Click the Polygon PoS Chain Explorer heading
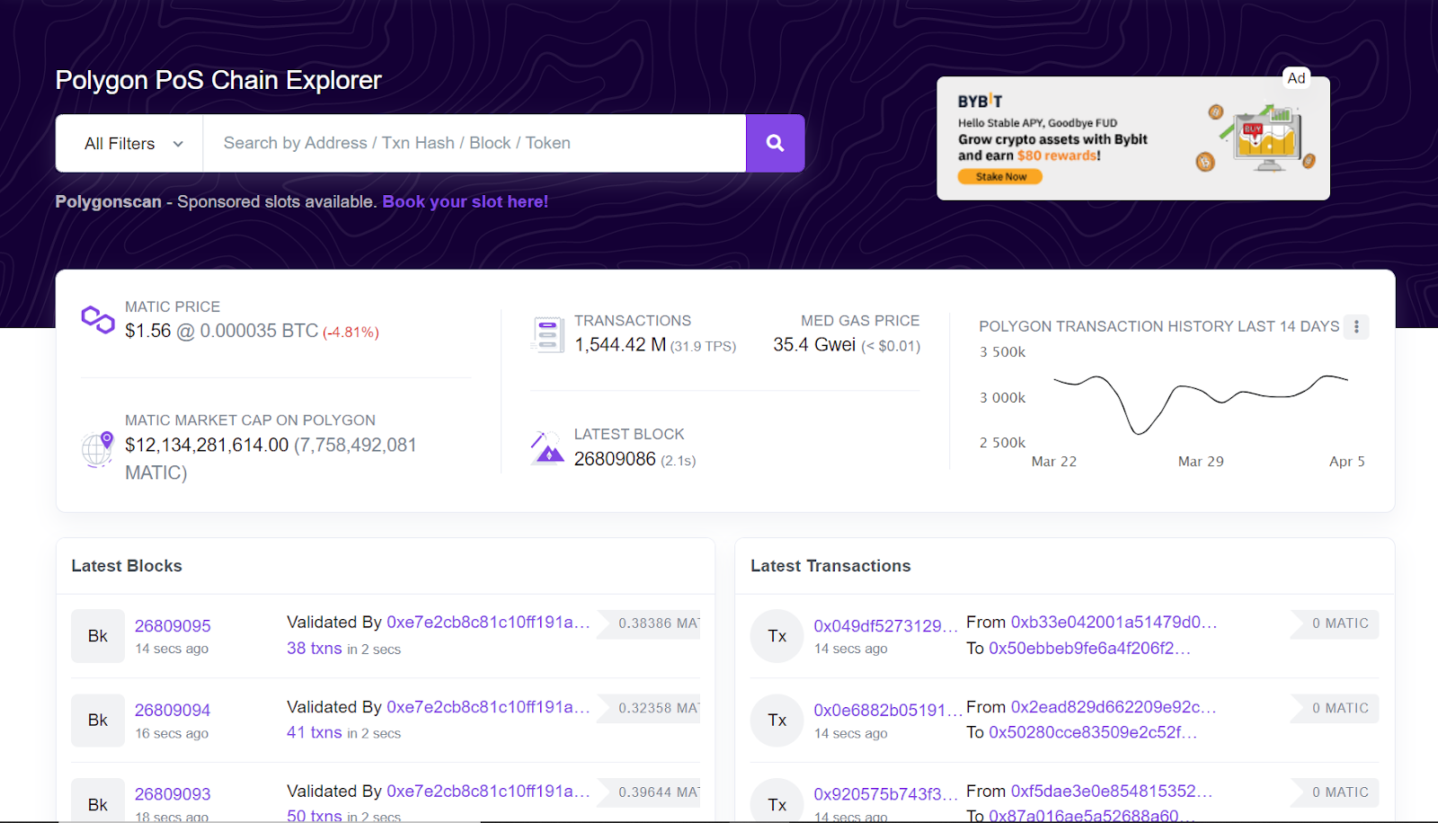1438x823 pixels. [218, 80]
